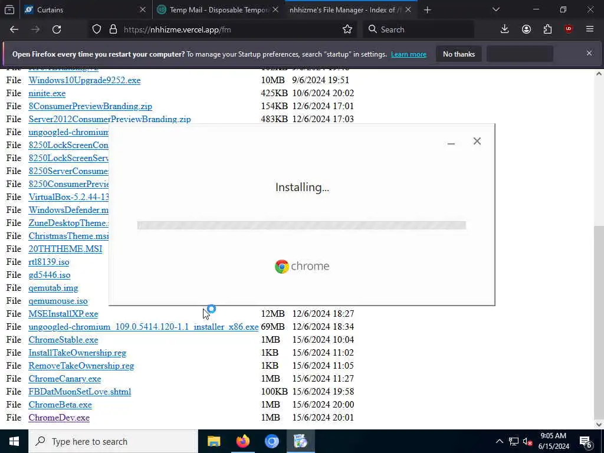Open the Firefox downloads panel
Viewport: 604px width, 453px height.
pos(505,29)
